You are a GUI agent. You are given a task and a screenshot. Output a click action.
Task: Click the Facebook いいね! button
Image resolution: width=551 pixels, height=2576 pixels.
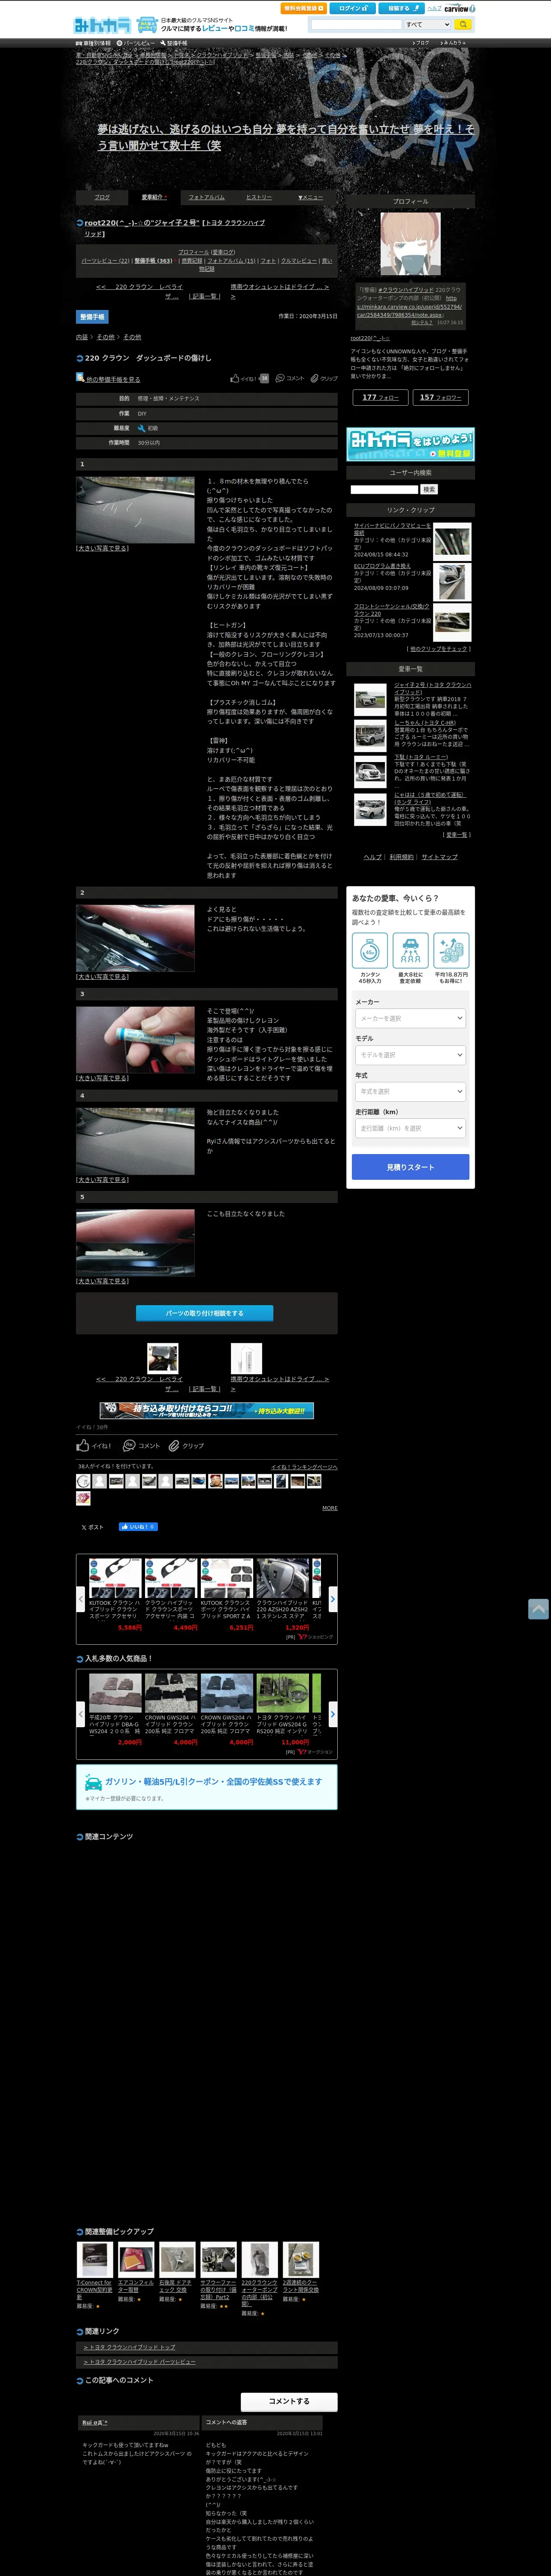point(138,1527)
